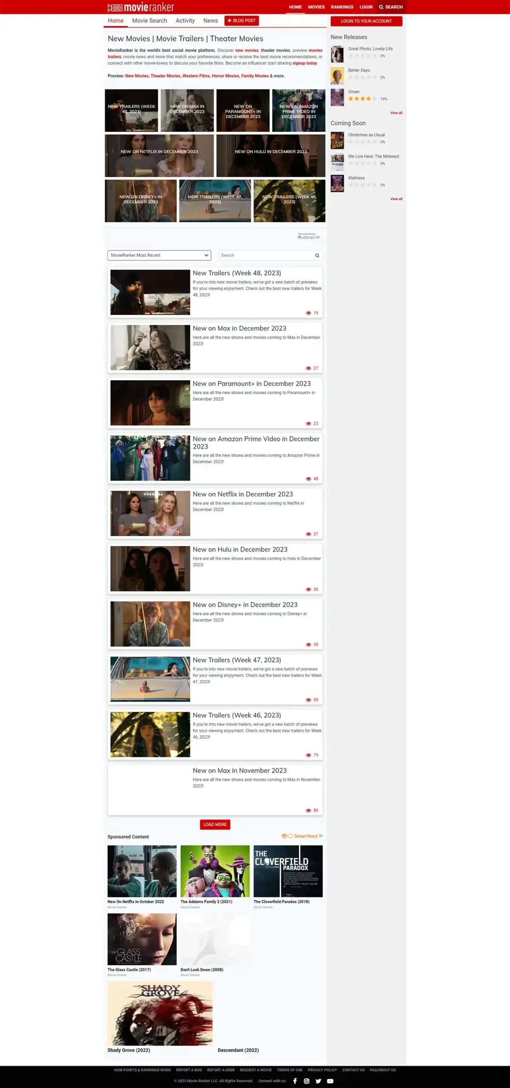Click the LOAD MORE button
This screenshot has width=510, height=1088.
pos(215,824)
